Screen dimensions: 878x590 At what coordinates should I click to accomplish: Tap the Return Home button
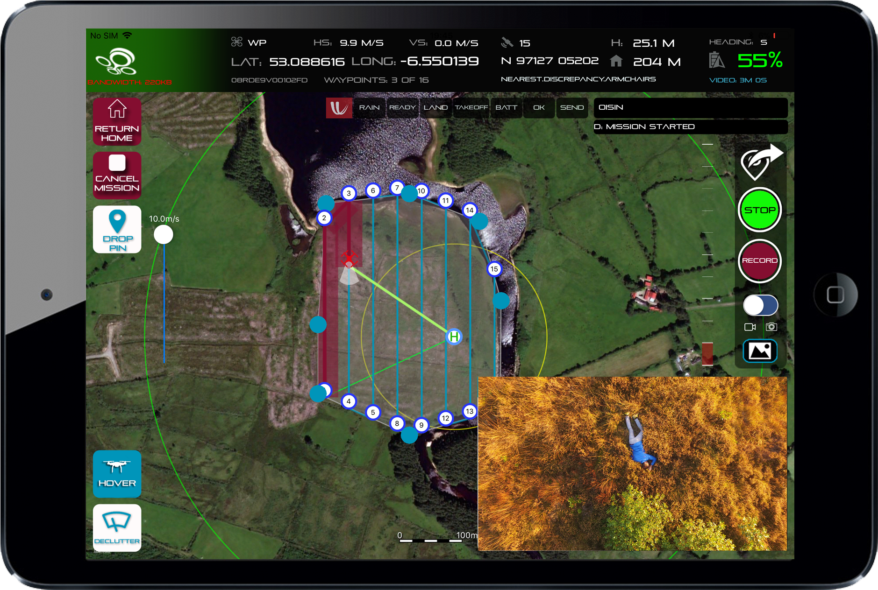pos(117,121)
